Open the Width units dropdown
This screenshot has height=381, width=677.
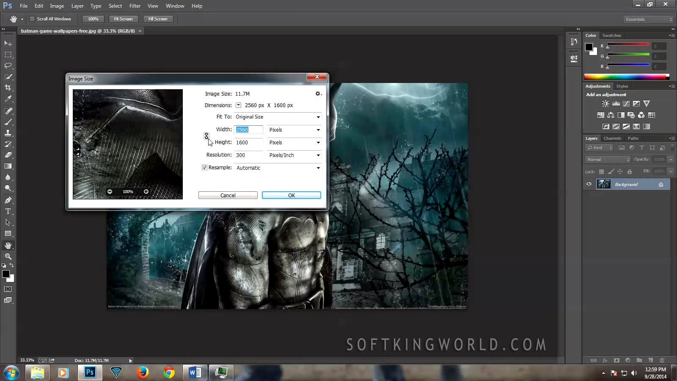click(294, 130)
